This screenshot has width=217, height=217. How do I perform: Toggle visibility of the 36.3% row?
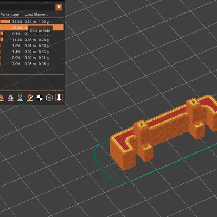[32, 22]
